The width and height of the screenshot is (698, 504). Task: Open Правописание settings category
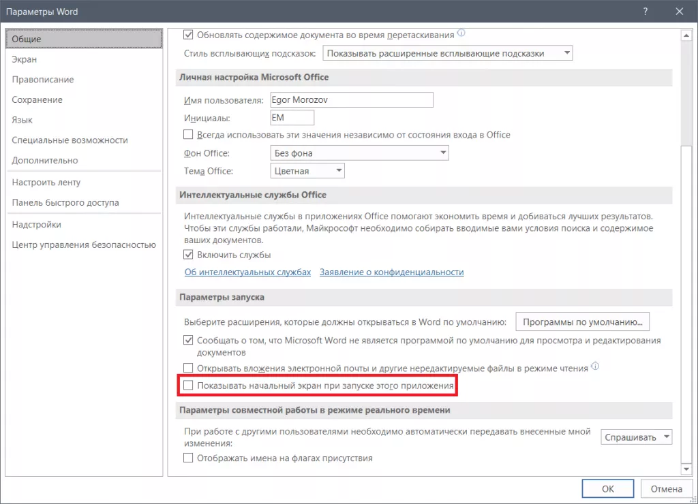tap(84, 79)
